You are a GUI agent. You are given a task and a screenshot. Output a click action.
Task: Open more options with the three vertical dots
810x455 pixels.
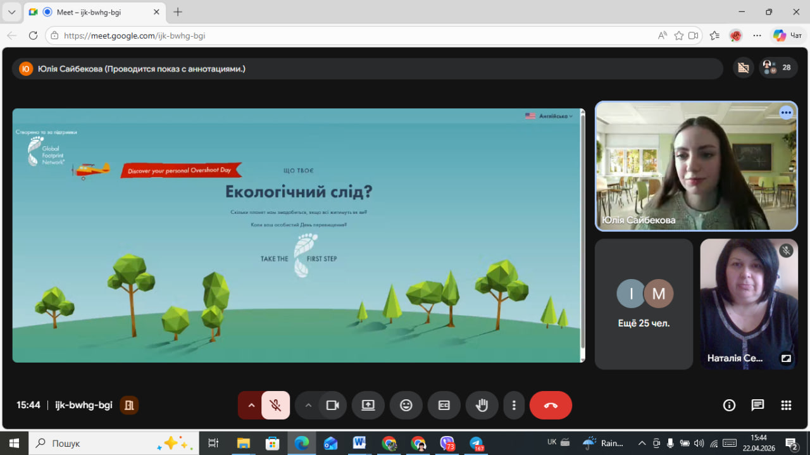pyautogui.click(x=514, y=406)
